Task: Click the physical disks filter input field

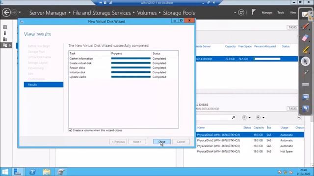Action: pyautogui.click(x=213, y=117)
